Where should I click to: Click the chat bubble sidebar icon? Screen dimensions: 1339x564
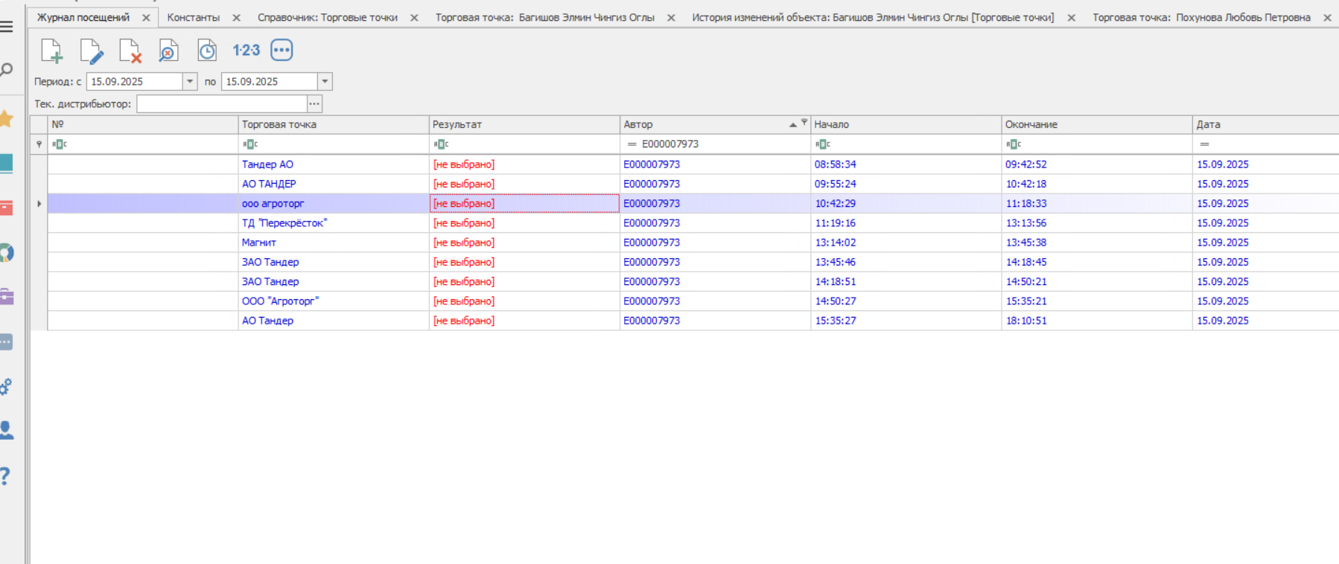pos(6,342)
